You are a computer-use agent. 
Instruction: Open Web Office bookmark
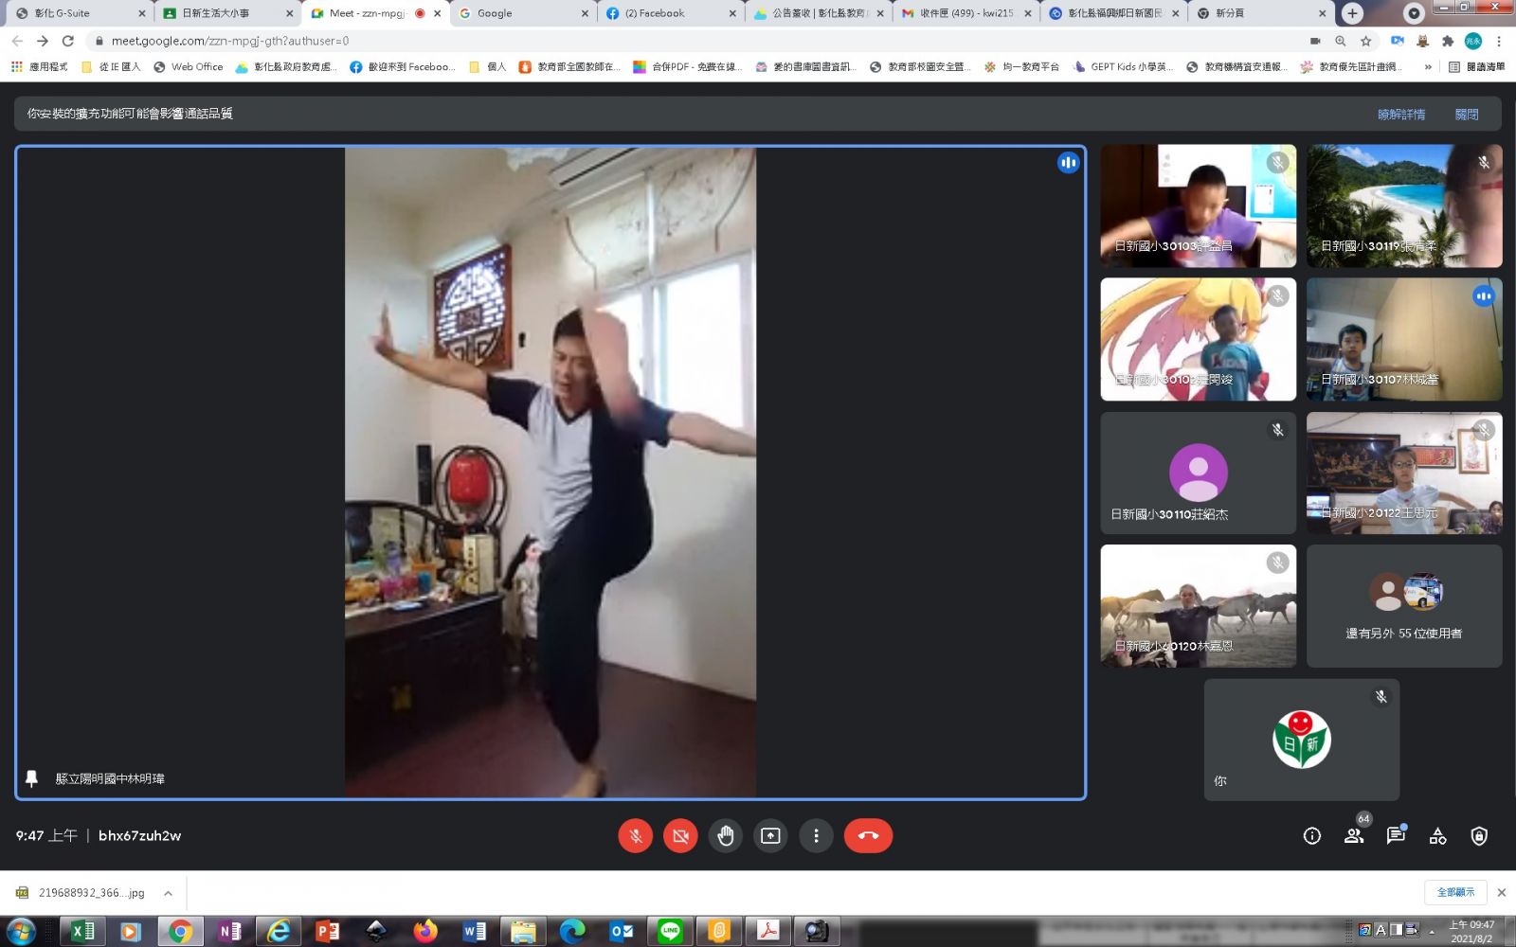pos(188,66)
